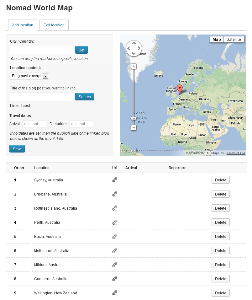Zoom in on the map
Screen dimensions: 252x300
tap(134, 66)
